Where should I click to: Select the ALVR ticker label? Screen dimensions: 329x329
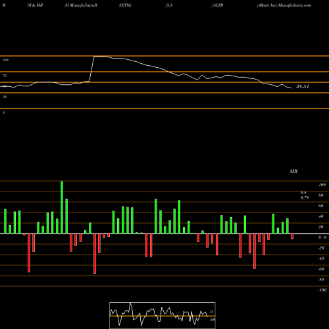[x=218, y=5]
